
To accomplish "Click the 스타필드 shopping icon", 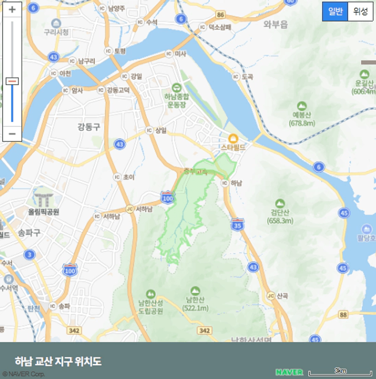I will tap(233, 139).
